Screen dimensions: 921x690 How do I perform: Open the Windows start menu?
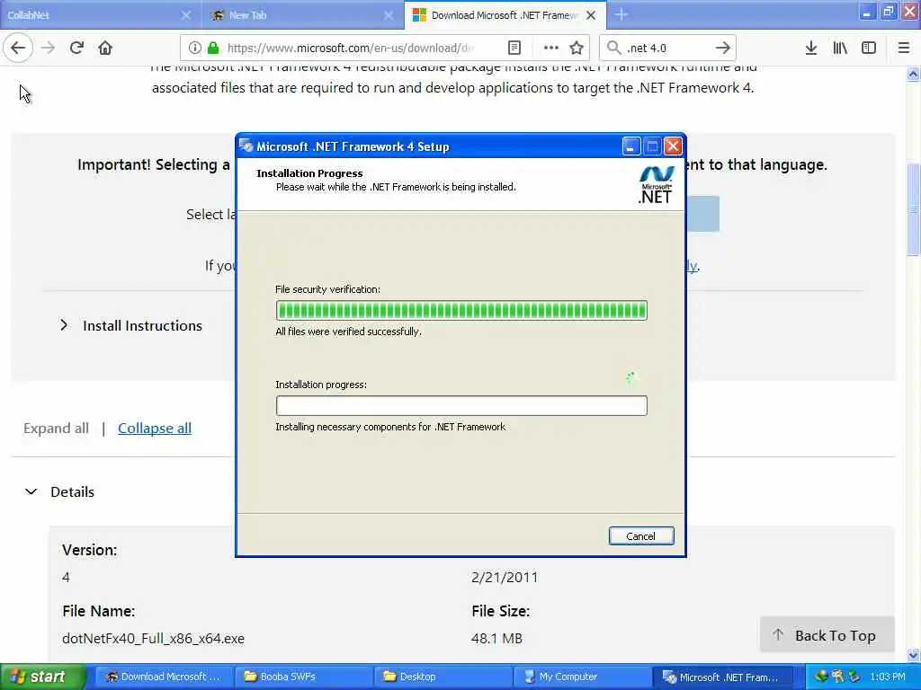[42, 677]
